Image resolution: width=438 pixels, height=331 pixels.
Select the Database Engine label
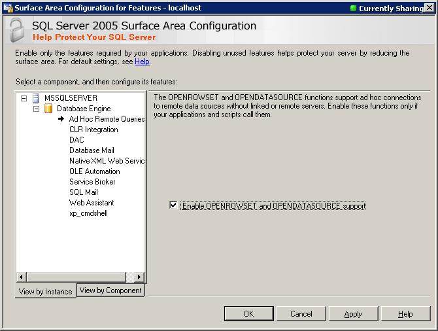[84, 109]
